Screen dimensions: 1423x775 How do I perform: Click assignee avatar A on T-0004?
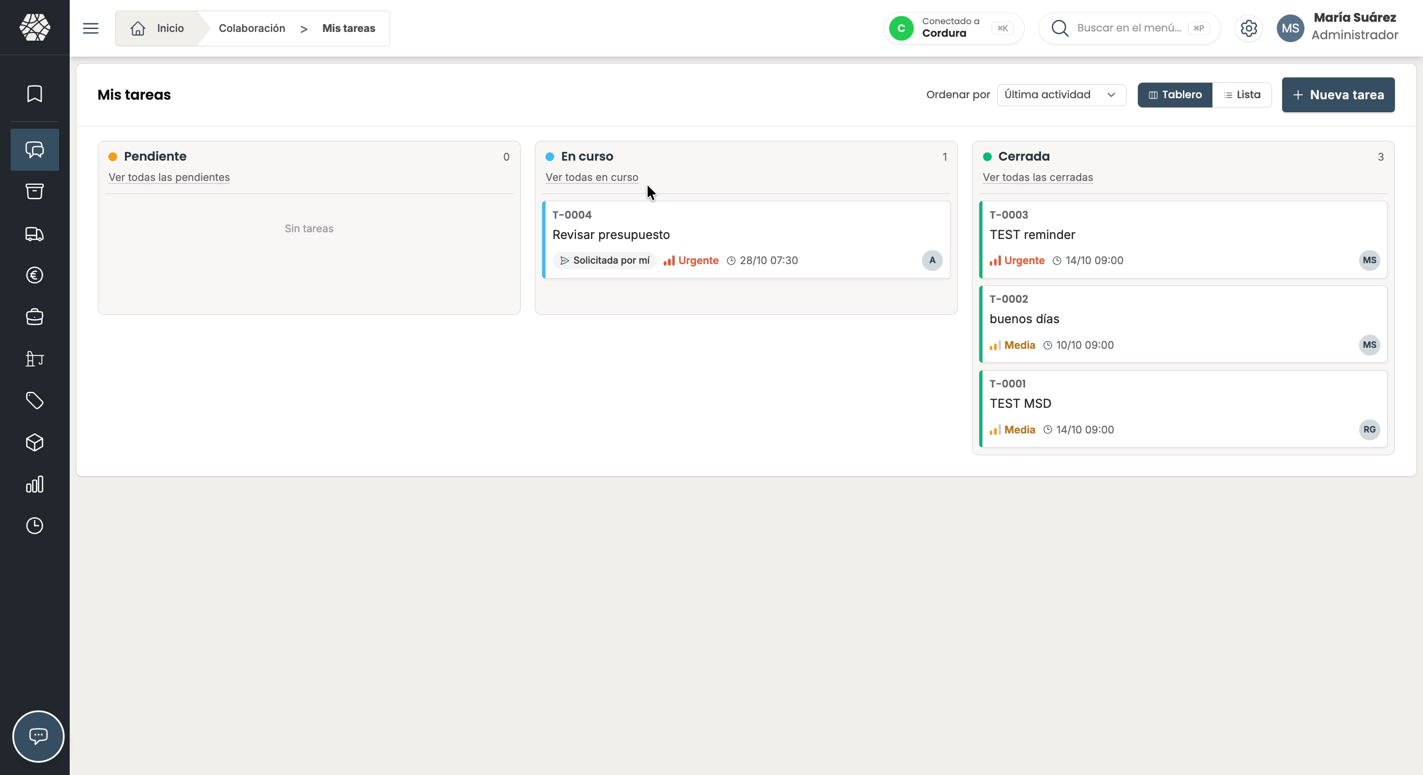(932, 261)
